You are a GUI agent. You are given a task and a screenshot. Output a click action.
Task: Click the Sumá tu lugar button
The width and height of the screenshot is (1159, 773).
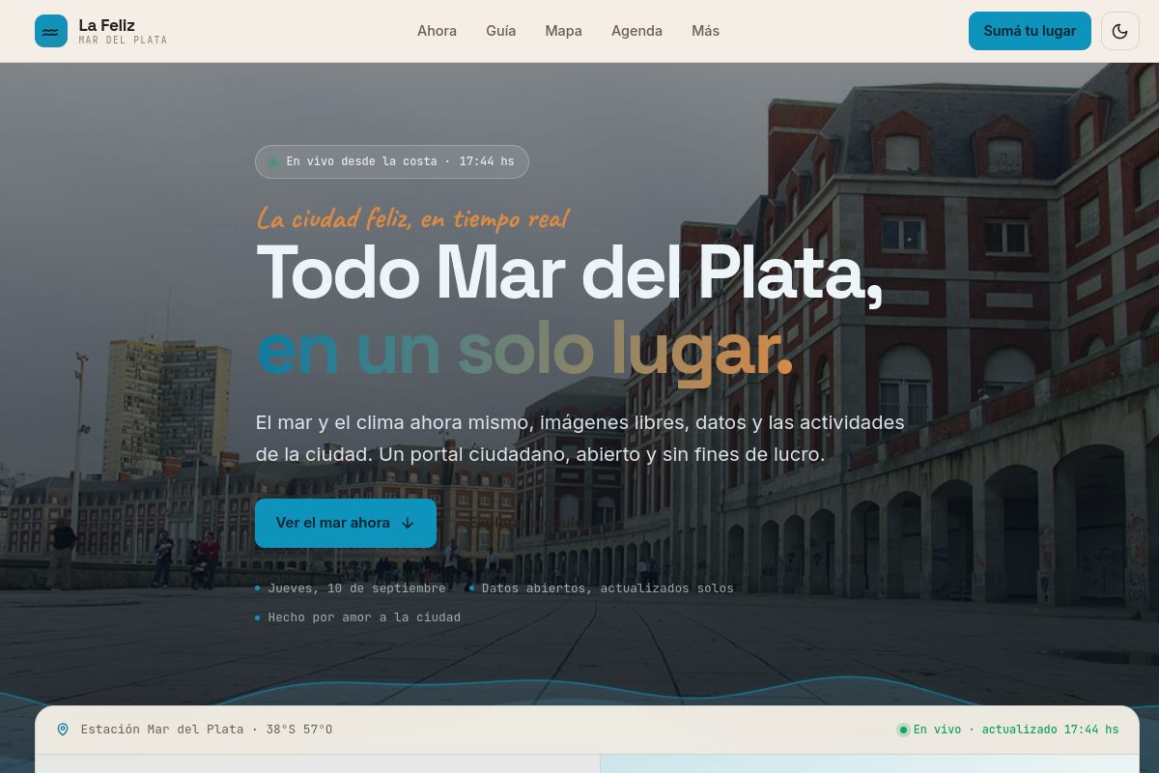point(1030,31)
